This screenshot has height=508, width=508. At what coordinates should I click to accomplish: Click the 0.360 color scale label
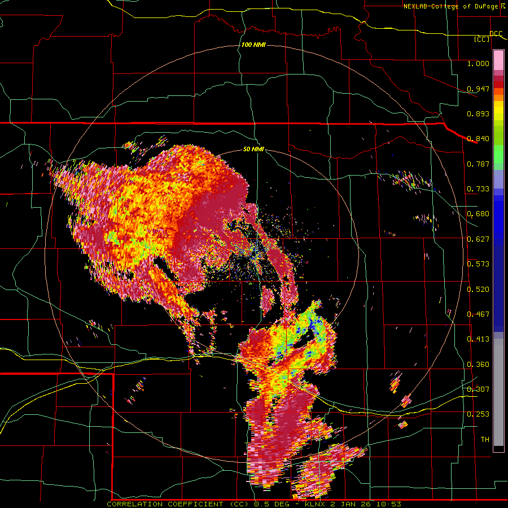coord(478,365)
